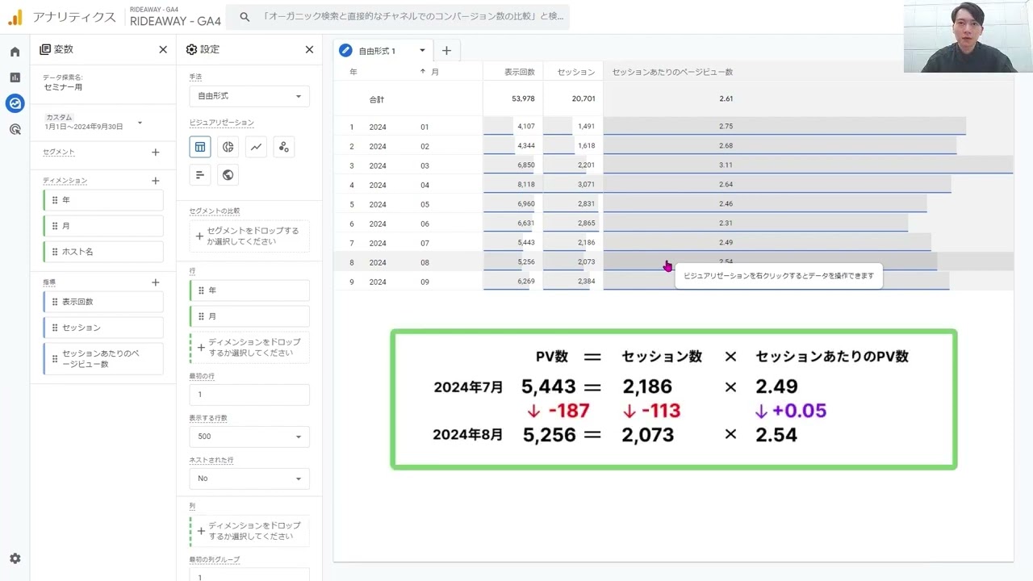The height and width of the screenshot is (581, 1033).
Task: Click the セグメントをドロップ drop zone
Action: [x=249, y=236]
